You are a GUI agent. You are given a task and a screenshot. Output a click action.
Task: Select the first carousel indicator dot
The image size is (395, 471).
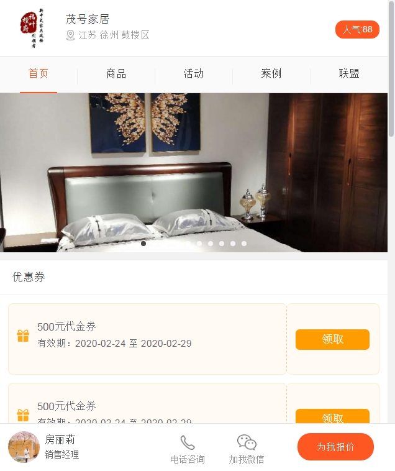coord(143,244)
